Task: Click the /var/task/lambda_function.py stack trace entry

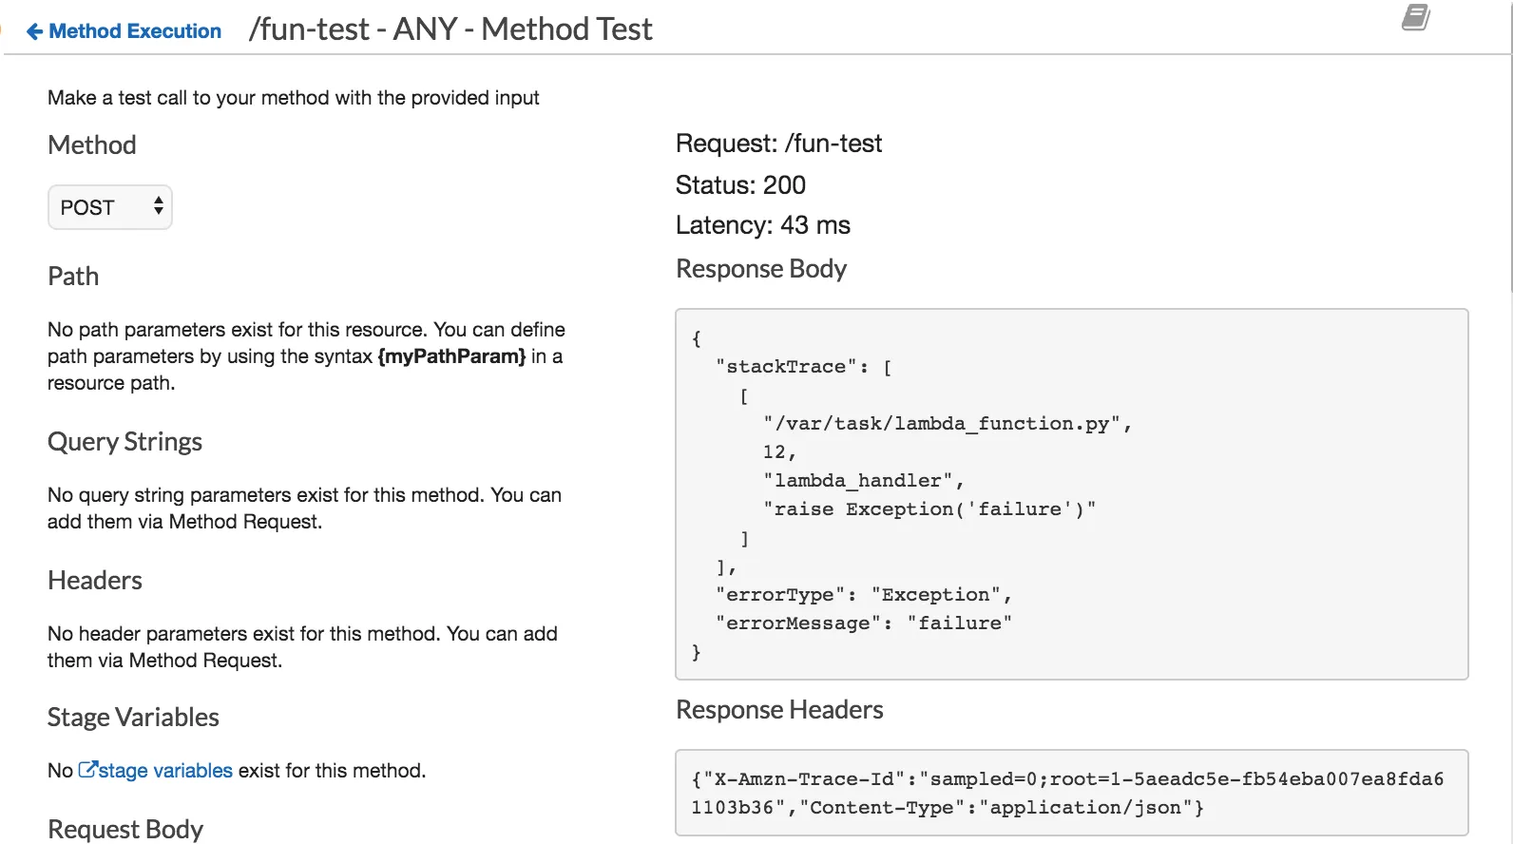Action: click(x=947, y=424)
